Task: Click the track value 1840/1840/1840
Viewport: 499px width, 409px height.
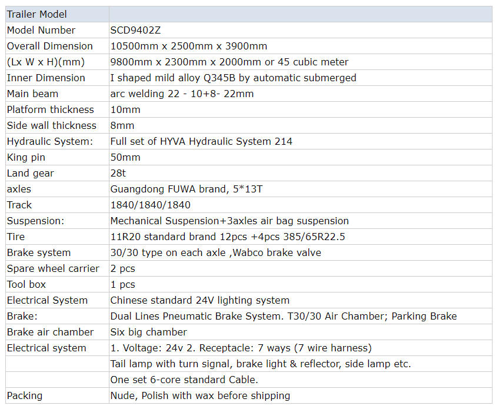Action: click(150, 205)
